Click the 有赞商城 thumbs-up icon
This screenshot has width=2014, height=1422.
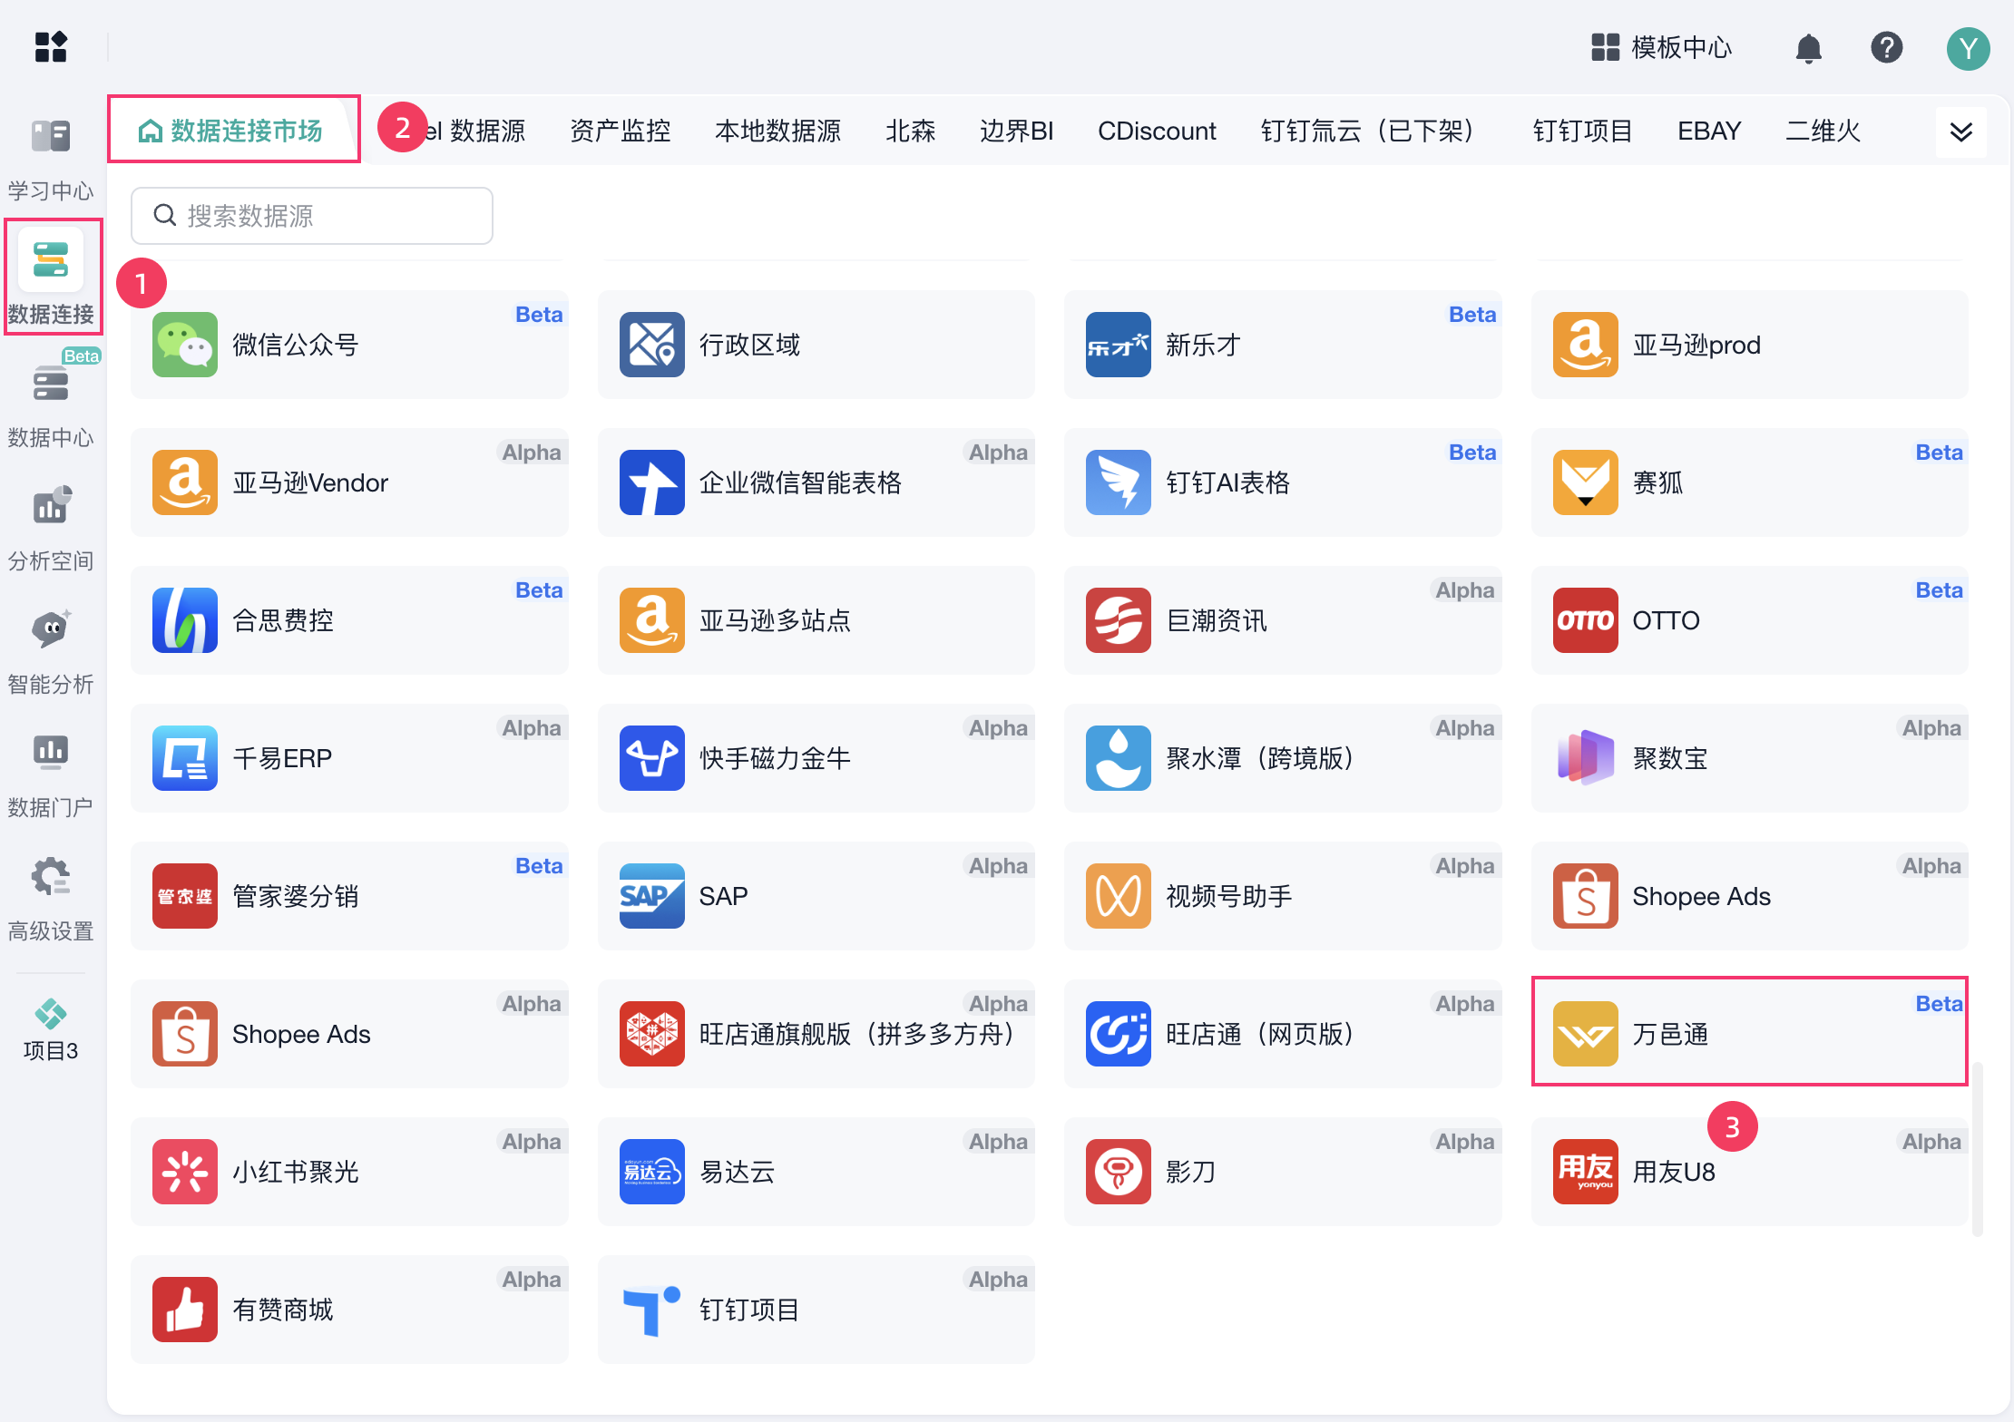185,1310
